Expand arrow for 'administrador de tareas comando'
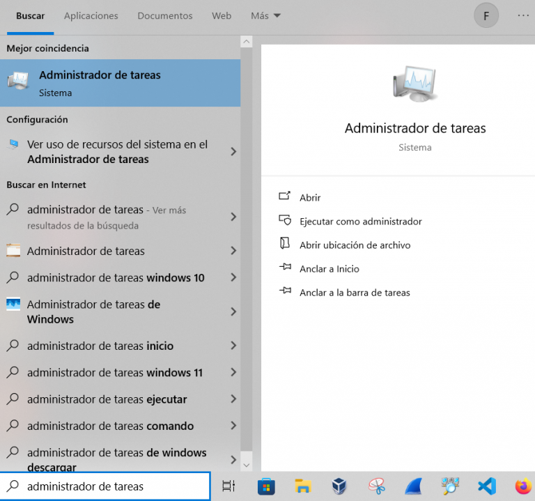The height and width of the screenshot is (501, 535). [233, 426]
